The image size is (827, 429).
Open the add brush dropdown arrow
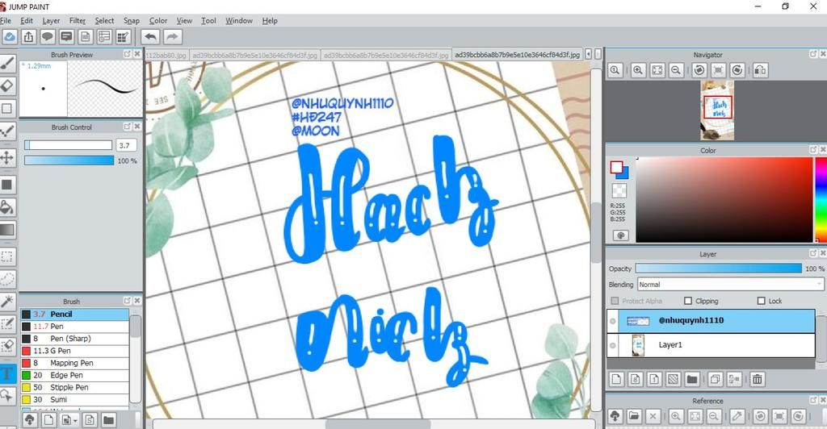pos(75,421)
